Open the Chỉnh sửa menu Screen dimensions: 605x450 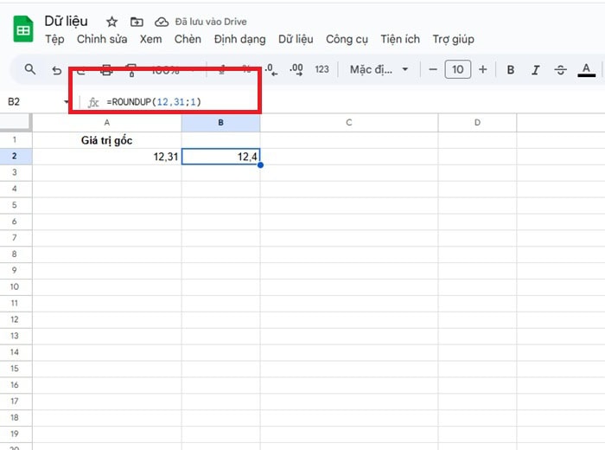coord(102,40)
